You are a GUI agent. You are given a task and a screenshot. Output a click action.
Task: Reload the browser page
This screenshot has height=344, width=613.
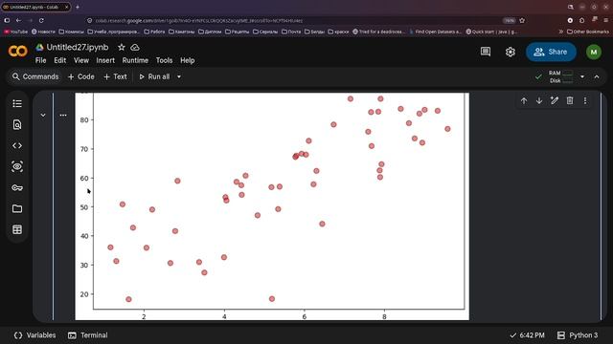click(x=41, y=20)
